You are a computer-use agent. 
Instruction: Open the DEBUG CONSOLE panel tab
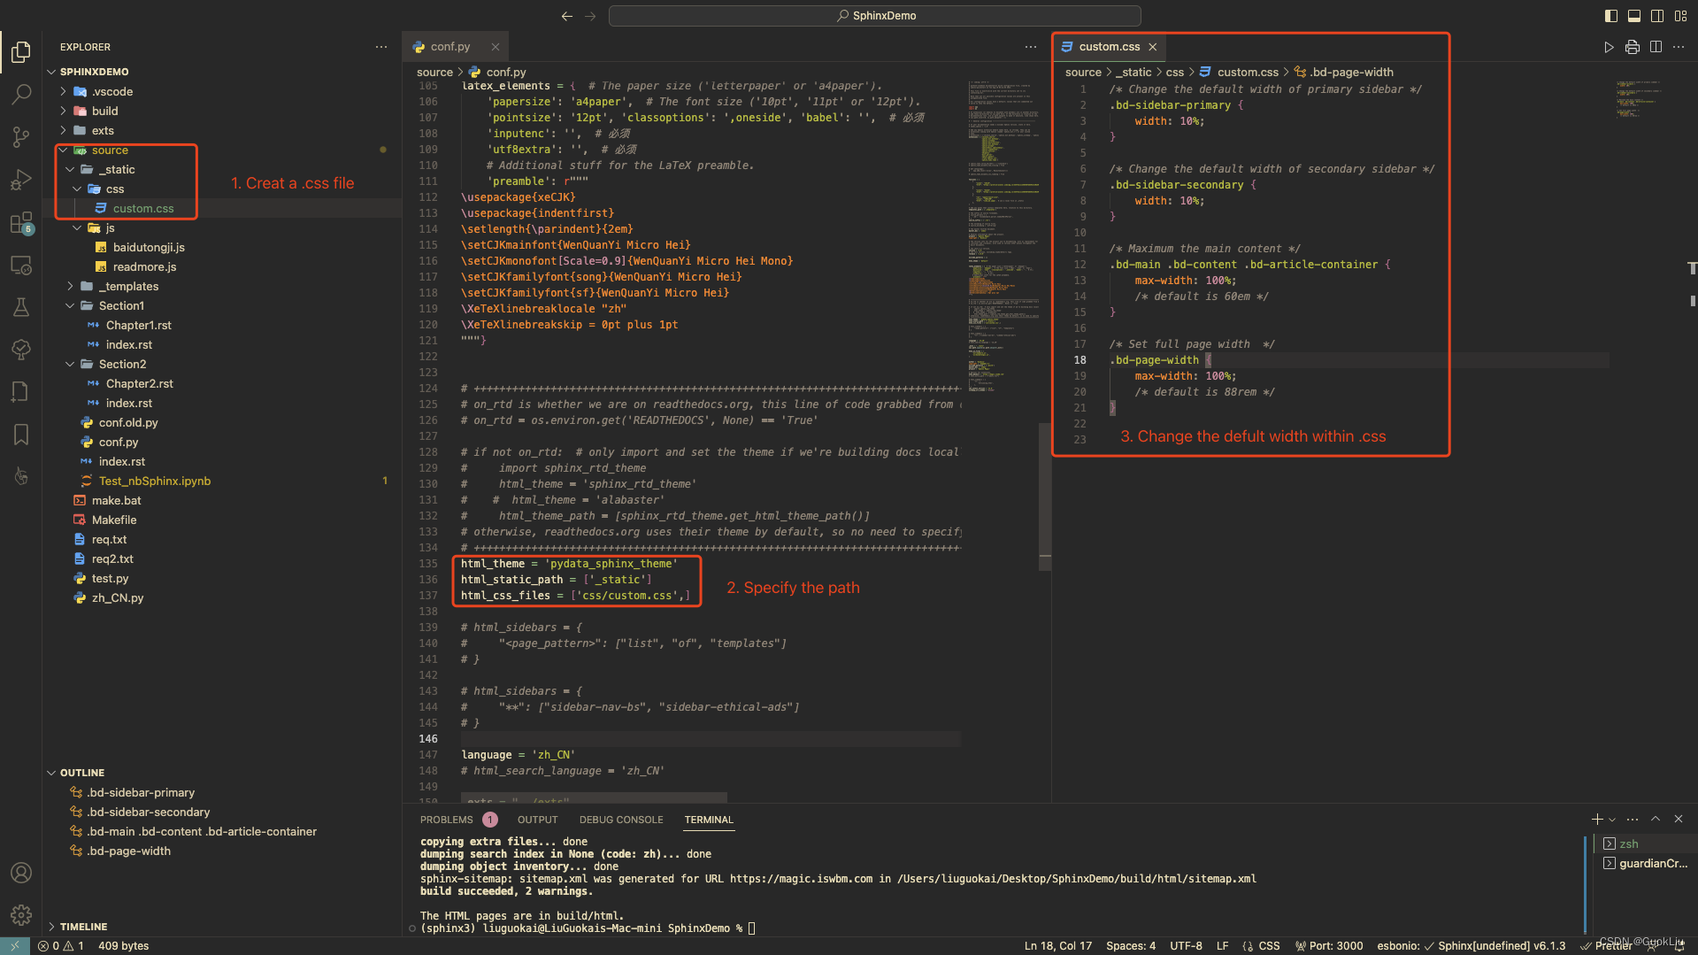tap(620, 820)
